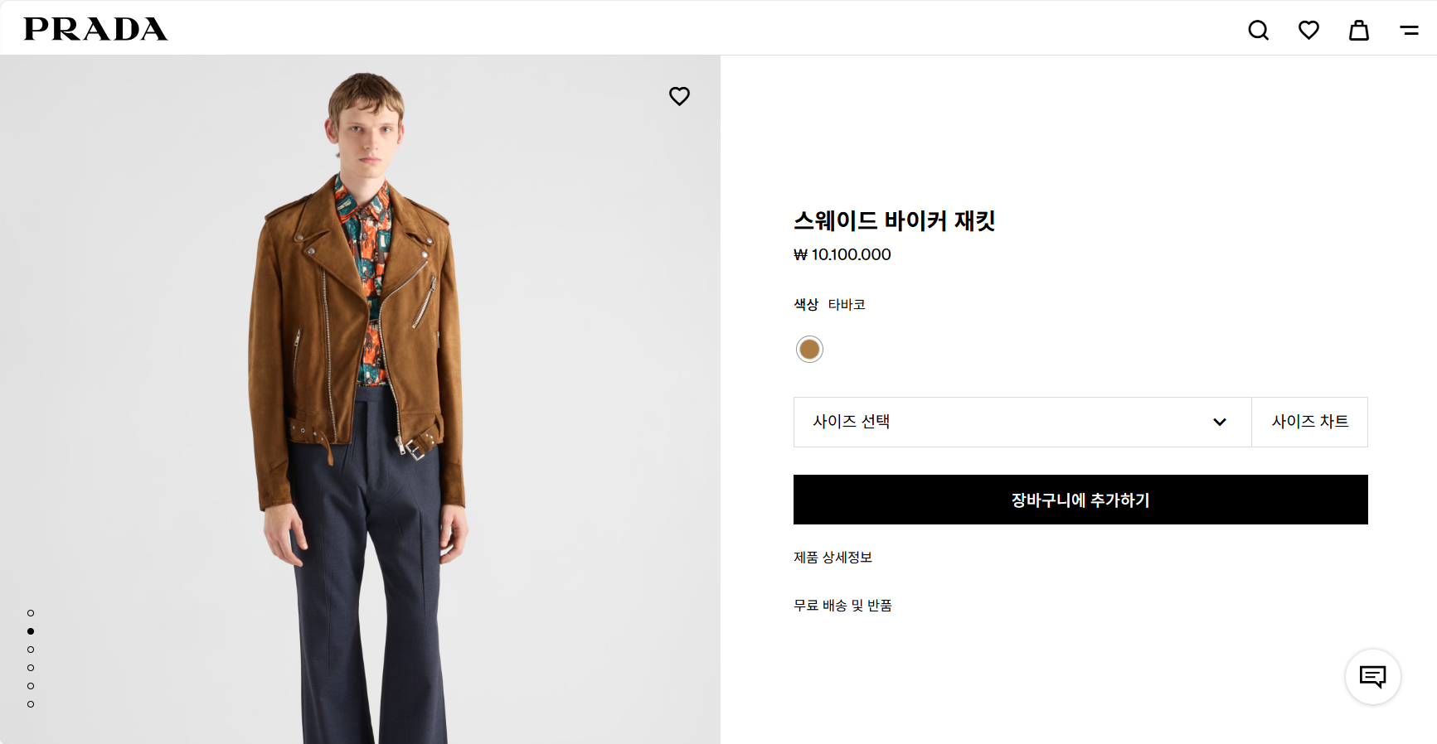Open the hamburger menu icon
This screenshot has height=744, width=1437.
point(1409,31)
